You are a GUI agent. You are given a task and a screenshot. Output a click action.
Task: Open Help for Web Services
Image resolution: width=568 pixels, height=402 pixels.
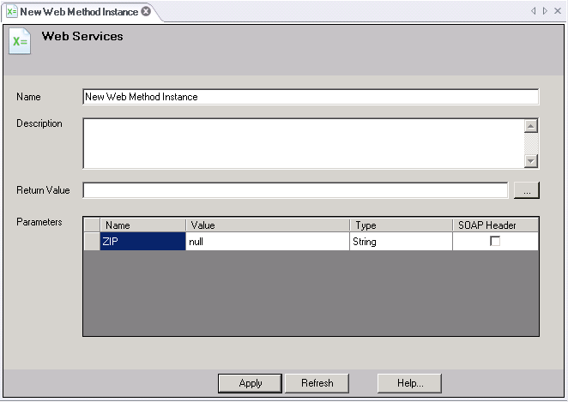[x=410, y=382]
